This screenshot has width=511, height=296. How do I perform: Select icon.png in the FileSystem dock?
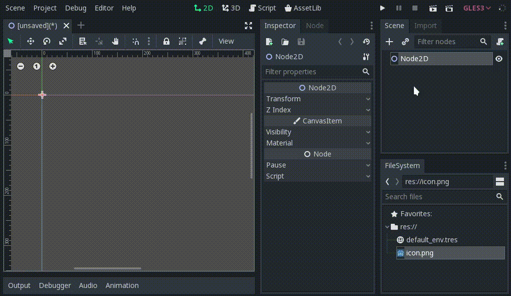click(419, 253)
